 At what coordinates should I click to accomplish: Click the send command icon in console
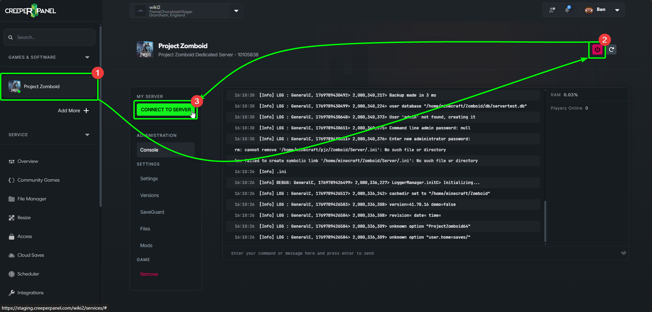[x=623, y=253]
